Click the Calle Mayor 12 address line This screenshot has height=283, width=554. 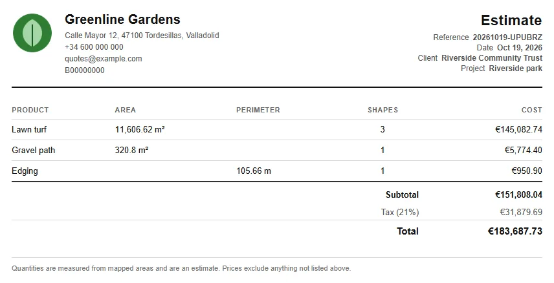coord(142,36)
